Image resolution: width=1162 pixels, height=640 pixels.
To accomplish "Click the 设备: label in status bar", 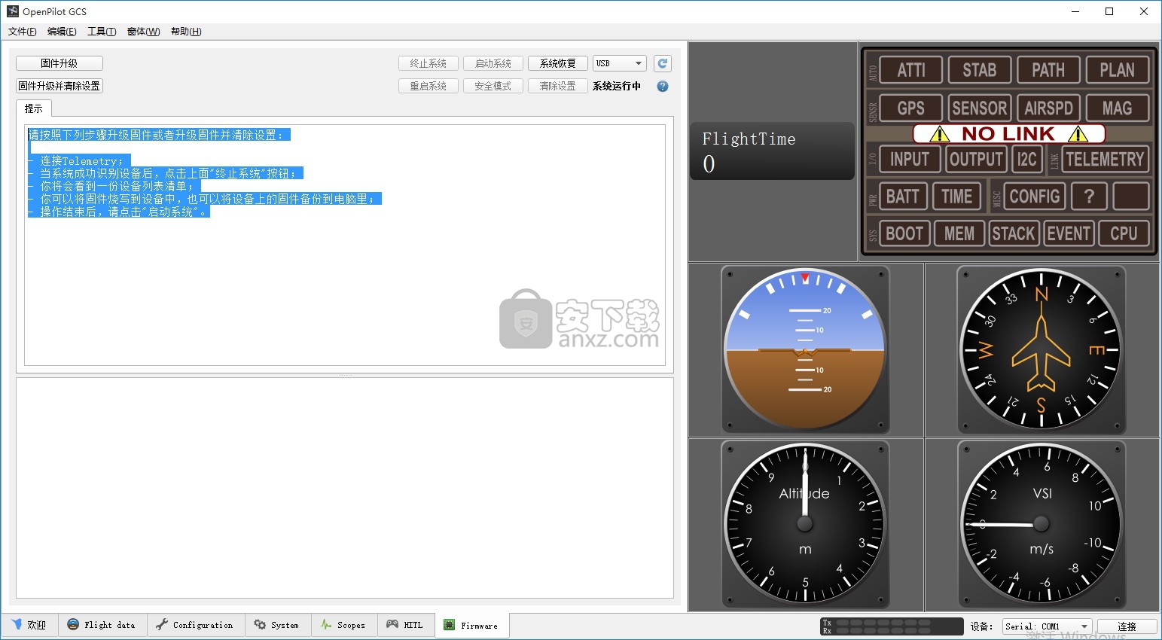I will 981,626.
